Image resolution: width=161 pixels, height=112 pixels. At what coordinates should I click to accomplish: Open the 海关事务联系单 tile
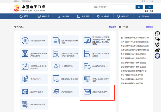pyautogui.click(x=34, y=92)
